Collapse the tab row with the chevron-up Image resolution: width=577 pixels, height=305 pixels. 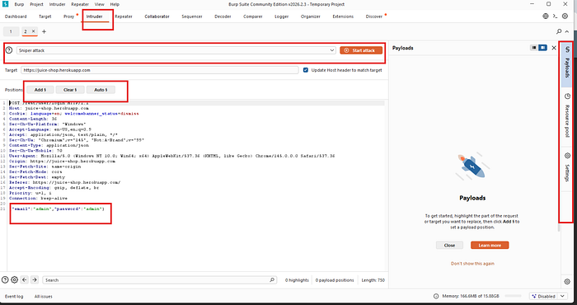(567, 31)
